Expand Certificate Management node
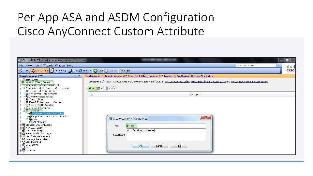This screenshot has height=176, width=313. tap(20, 136)
